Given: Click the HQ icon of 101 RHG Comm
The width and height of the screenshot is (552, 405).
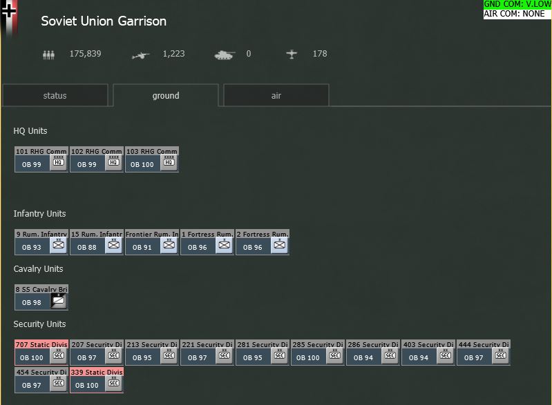Looking at the screenshot, I should (x=59, y=162).
